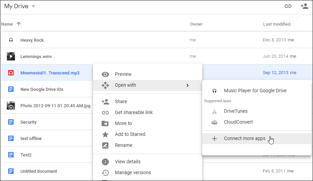Click Untitled document date Feb 8, 2011
313x181 pixels.
274,171
